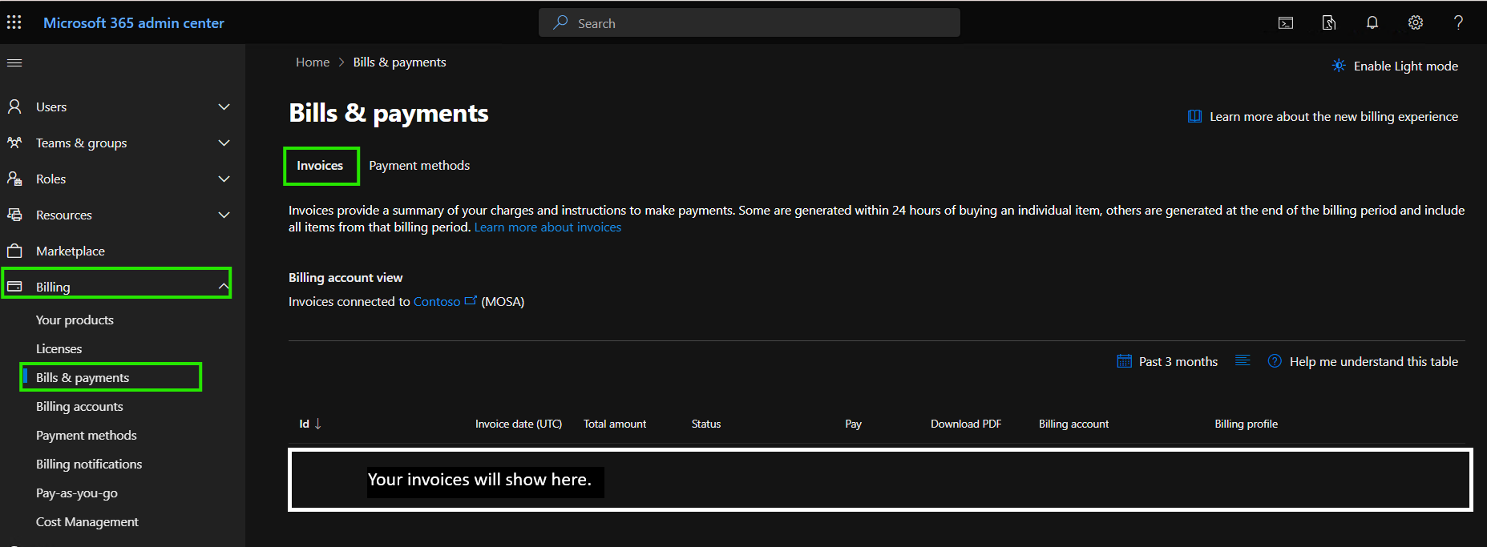Open the notifications bell
Viewport: 1487px width, 547px height.
coord(1372,22)
